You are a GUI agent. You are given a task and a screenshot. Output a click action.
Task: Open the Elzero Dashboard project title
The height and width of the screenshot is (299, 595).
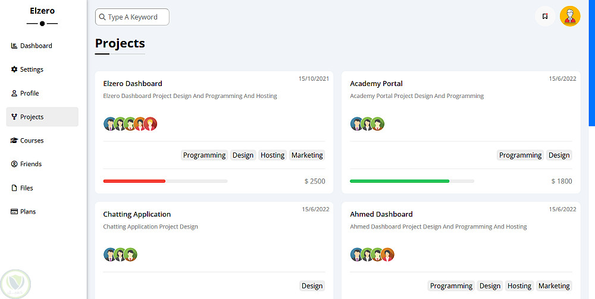coord(133,84)
